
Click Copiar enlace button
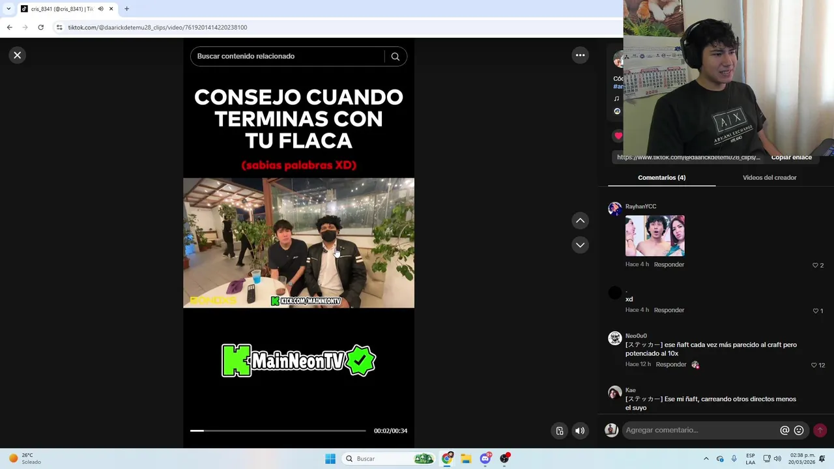tap(791, 157)
